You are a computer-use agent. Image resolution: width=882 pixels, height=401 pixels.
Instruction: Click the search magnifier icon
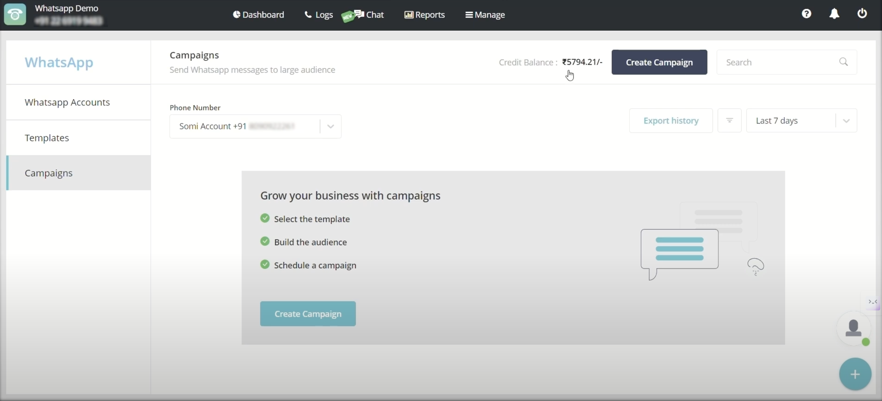[843, 62]
